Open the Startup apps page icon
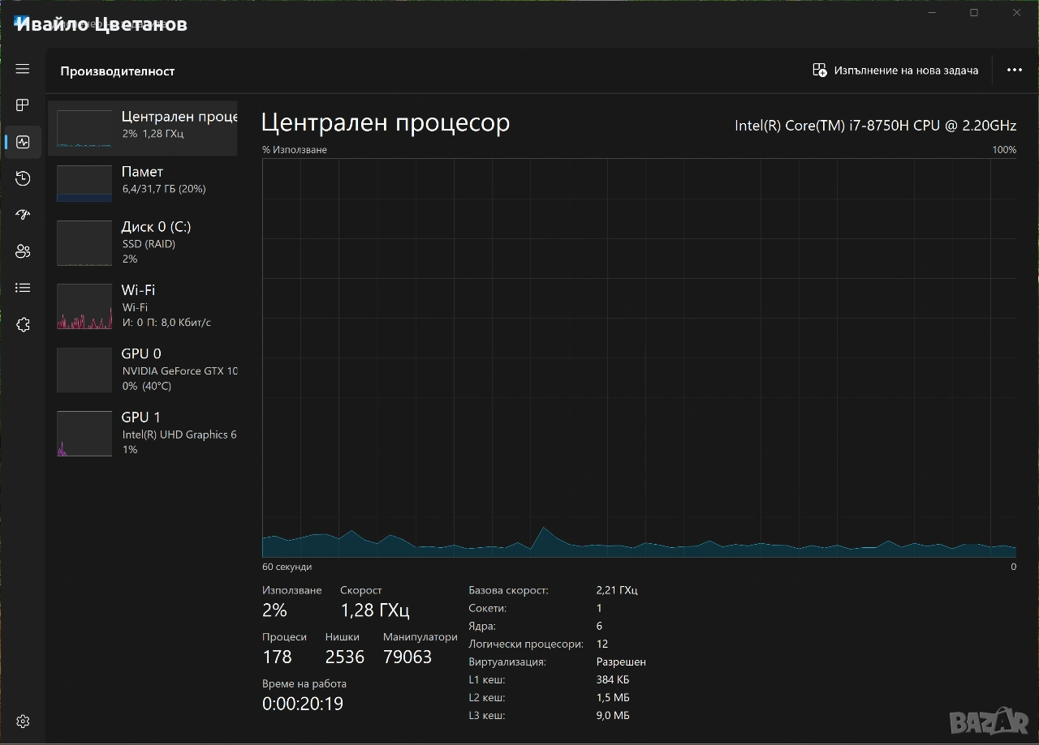The width and height of the screenshot is (1039, 745). (23, 215)
